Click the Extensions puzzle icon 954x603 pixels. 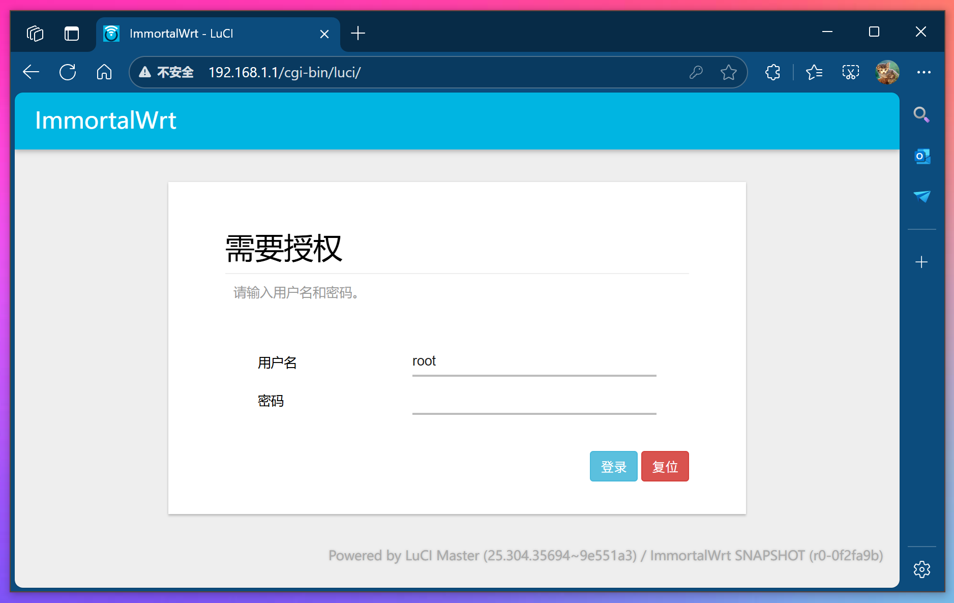coord(772,72)
